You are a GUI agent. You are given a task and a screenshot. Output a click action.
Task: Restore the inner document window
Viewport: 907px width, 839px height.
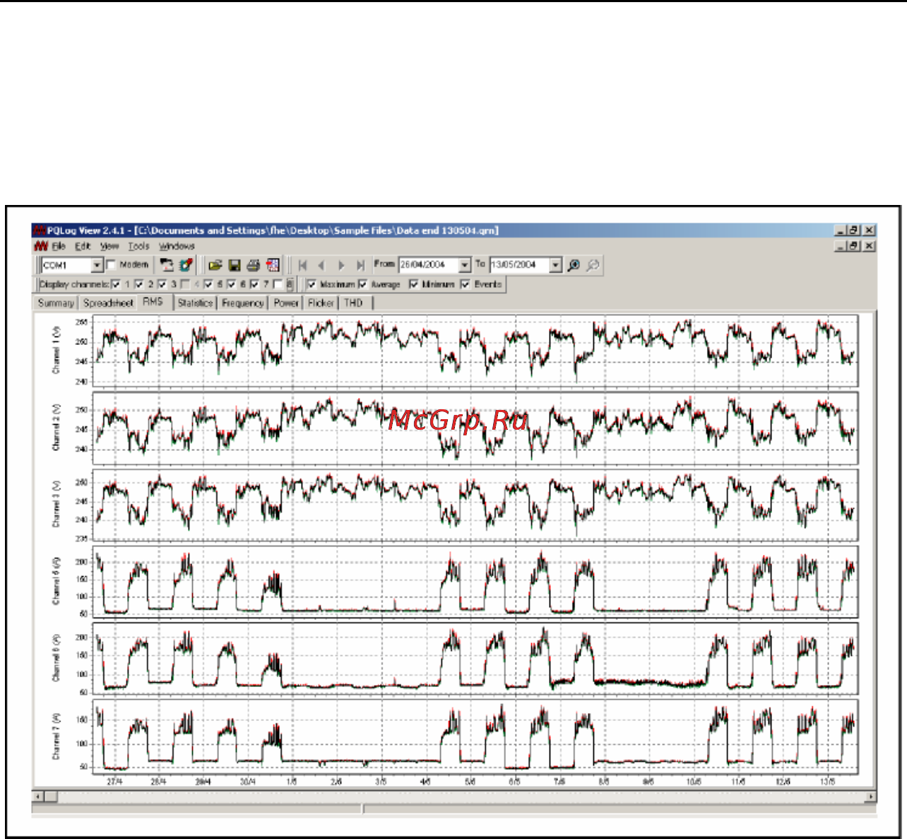854,246
